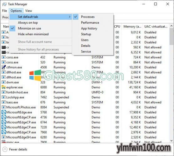The image size is (174, 156).
Task: Select the fontdrvhost.exe process name
Action: (17, 92)
